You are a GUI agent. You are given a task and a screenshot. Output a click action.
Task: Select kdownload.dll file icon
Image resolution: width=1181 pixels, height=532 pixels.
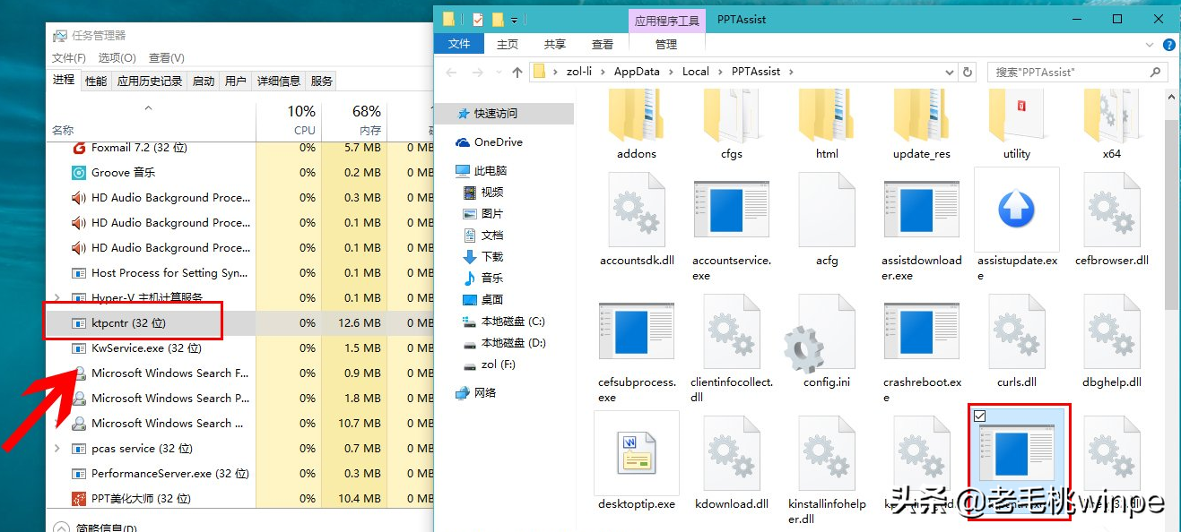[x=732, y=452]
